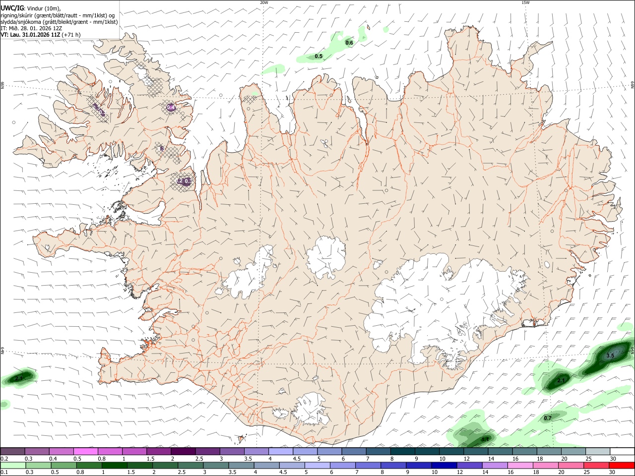Click the white Hofsjökull glacier in central Iceland

pyautogui.click(x=326, y=257)
